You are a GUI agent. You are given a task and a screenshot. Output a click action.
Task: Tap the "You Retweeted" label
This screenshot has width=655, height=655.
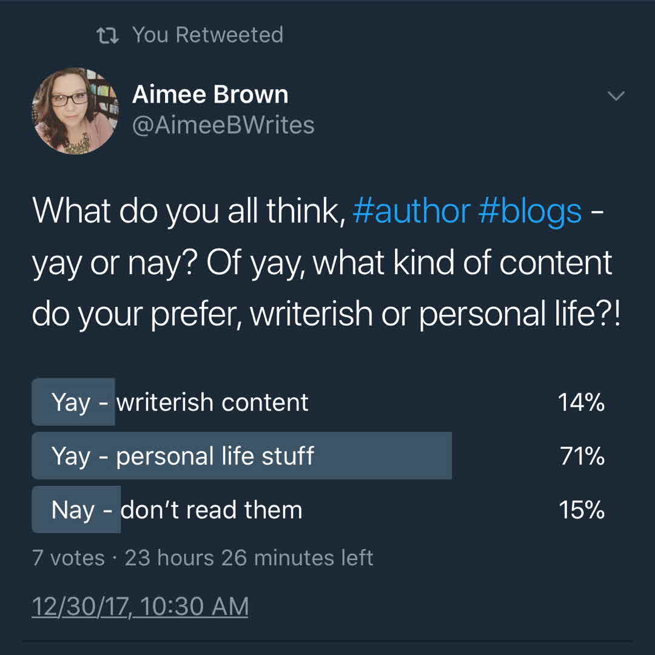click(x=207, y=35)
